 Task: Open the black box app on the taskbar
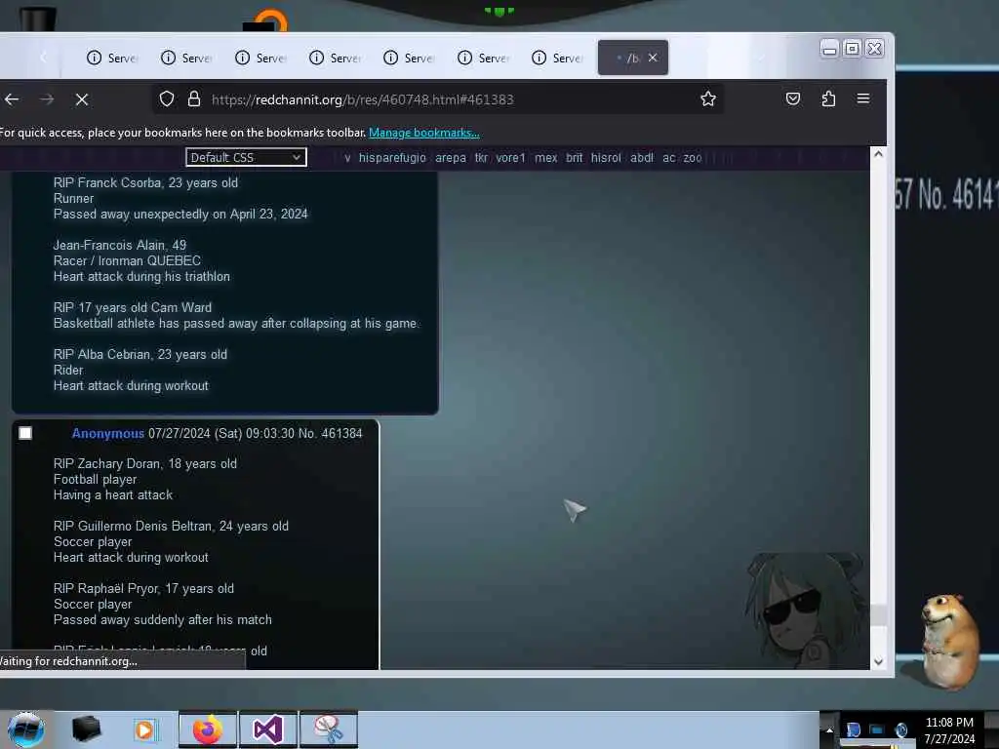86,729
